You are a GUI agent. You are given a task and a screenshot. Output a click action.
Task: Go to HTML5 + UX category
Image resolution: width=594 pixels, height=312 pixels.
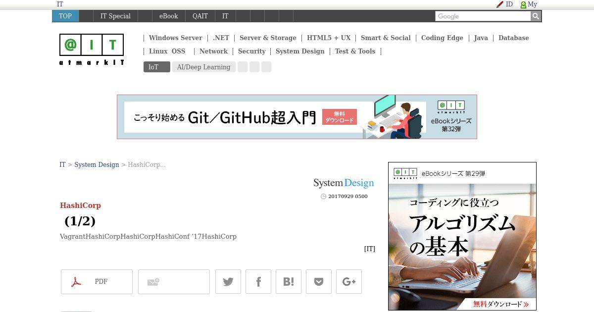point(329,38)
